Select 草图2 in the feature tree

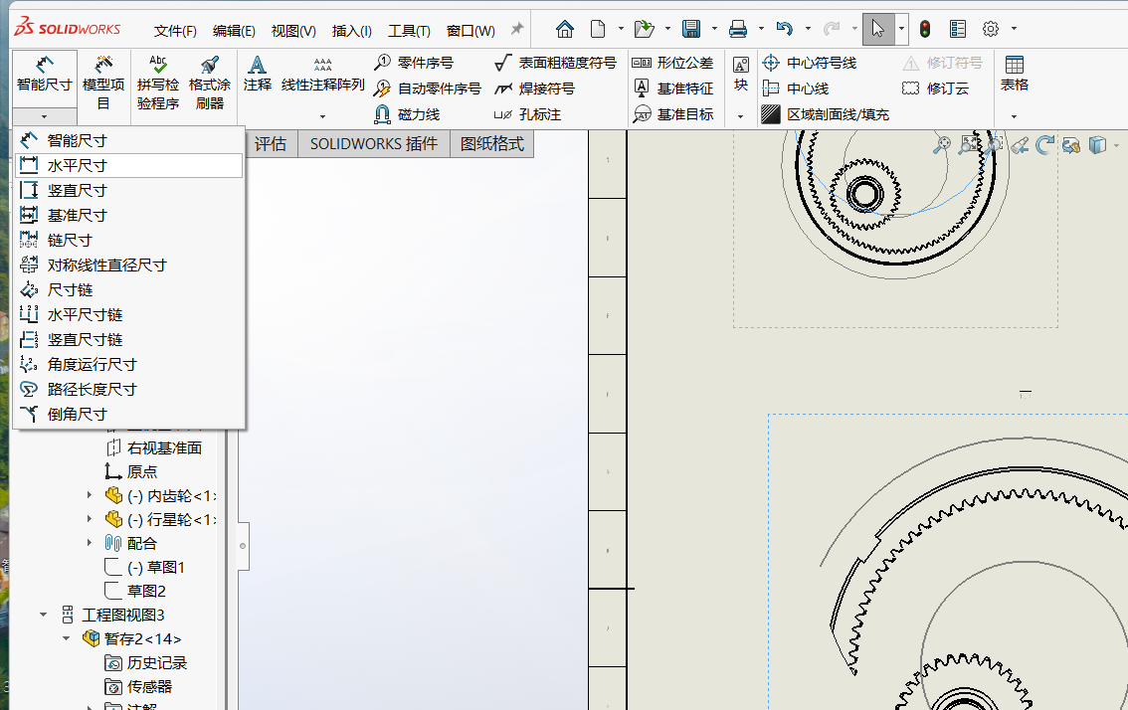pyautogui.click(x=147, y=591)
